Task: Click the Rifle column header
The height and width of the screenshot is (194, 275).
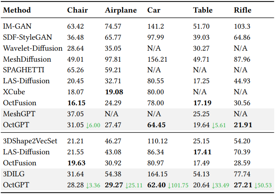Action: (242, 10)
